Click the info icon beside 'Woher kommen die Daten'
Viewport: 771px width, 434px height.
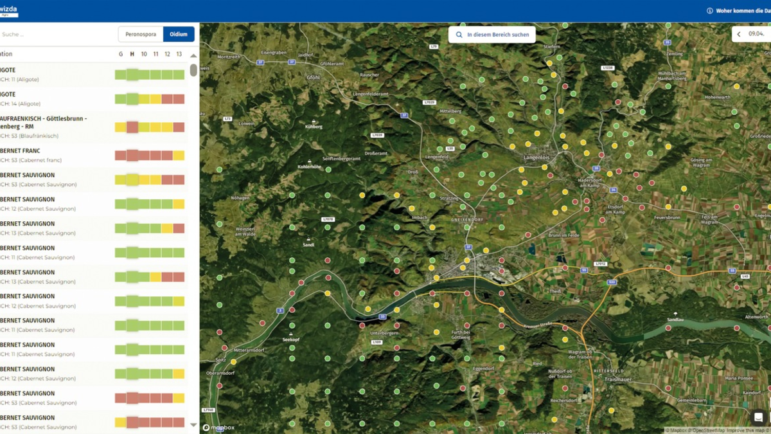[710, 10]
